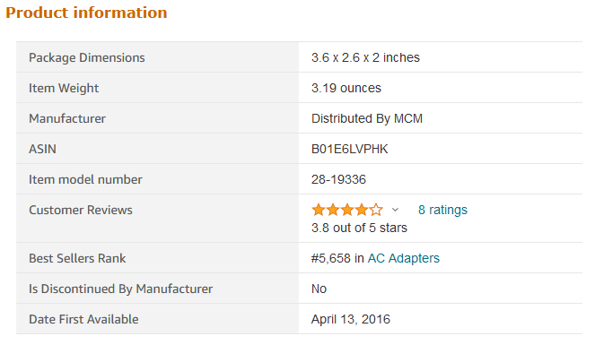The width and height of the screenshot is (595, 345).
Task: Open the AC Adapters category link
Action: click(x=403, y=258)
